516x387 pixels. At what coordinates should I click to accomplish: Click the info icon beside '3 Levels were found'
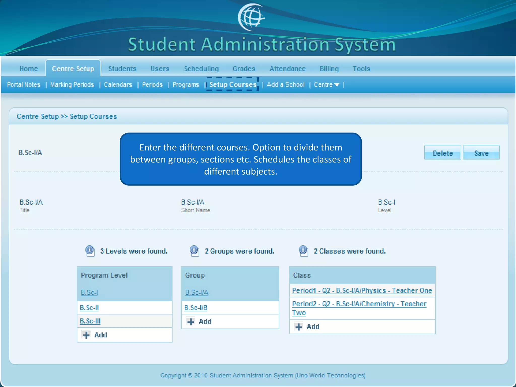(x=90, y=251)
